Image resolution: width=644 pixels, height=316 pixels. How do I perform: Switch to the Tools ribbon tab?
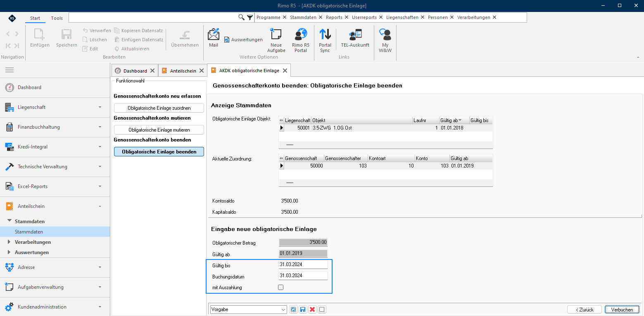click(x=57, y=18)
